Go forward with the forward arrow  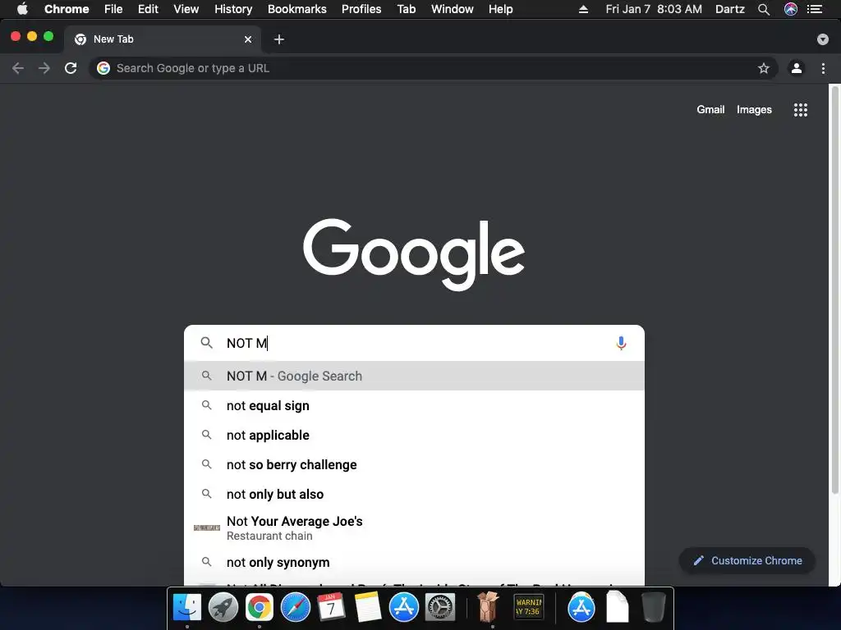pos(44,68)
